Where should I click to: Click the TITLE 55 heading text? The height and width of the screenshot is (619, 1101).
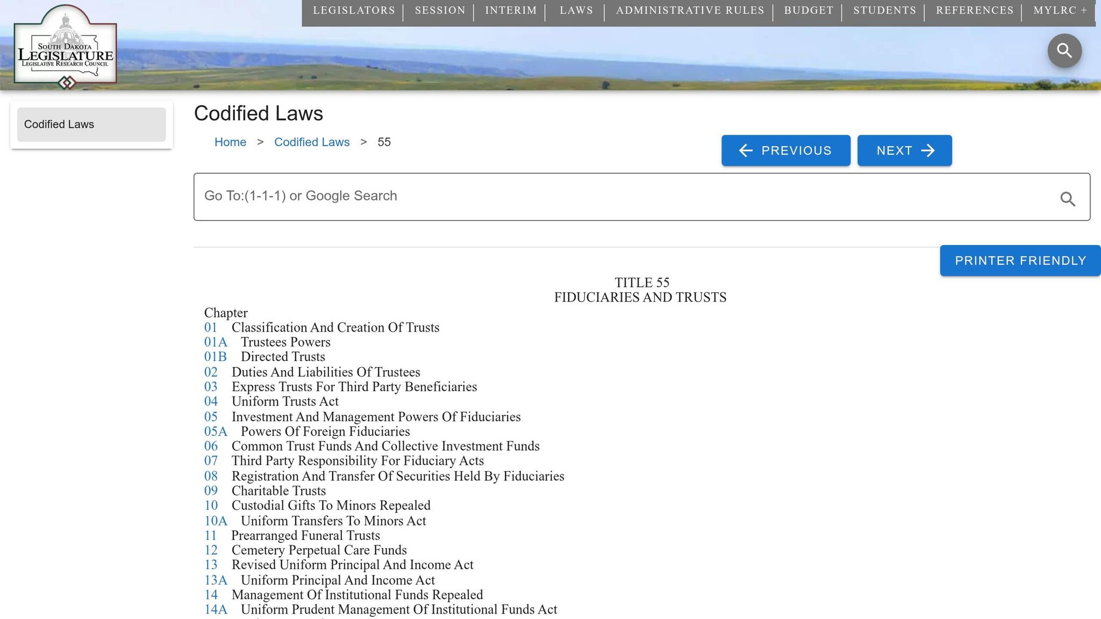click(x=642, y=283)
